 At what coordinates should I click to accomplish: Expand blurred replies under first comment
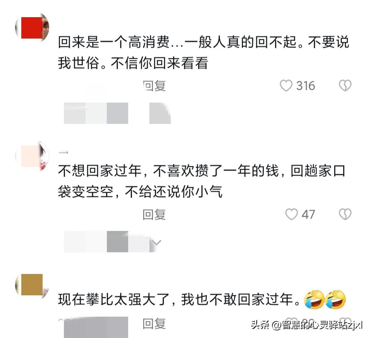click(x=117, y=113)
